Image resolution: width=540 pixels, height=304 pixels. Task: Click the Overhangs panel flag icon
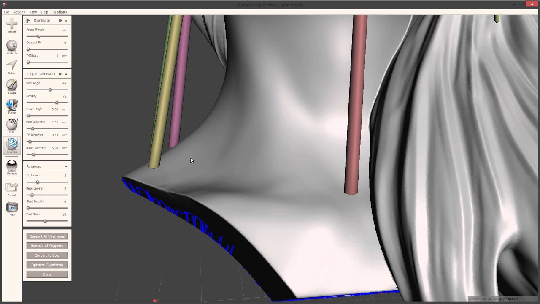point(28,20)
